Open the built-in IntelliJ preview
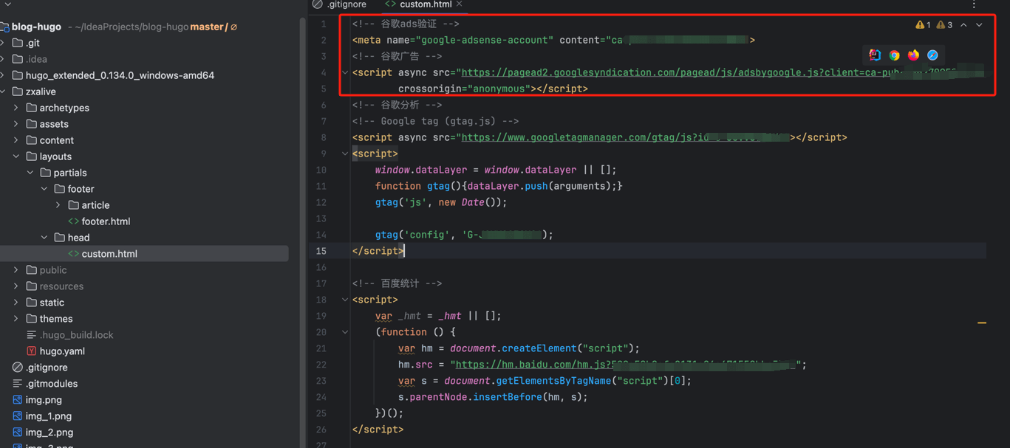 coord(875,55)
